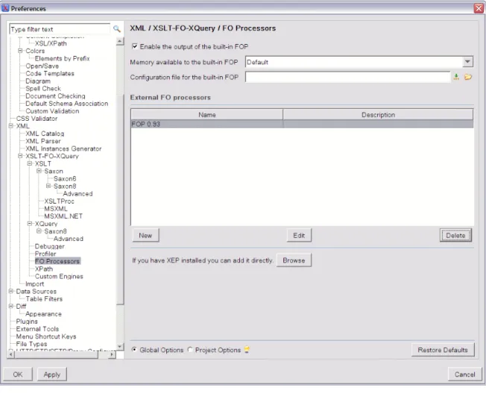Select XML Instances Generator tree item
Image resolution: width=486 pixels, height=393 pixels.
pyautogui.click(x=63, y=148)
